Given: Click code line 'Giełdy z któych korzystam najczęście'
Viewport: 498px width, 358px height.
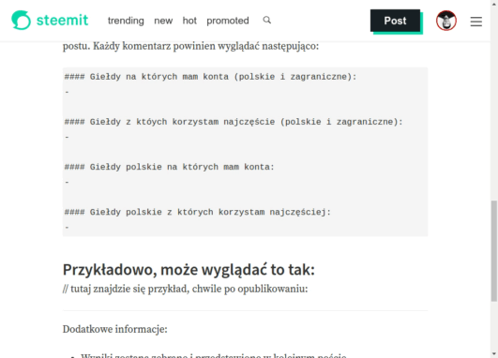Looking at the screenshot, I should (x=234, y=122).
